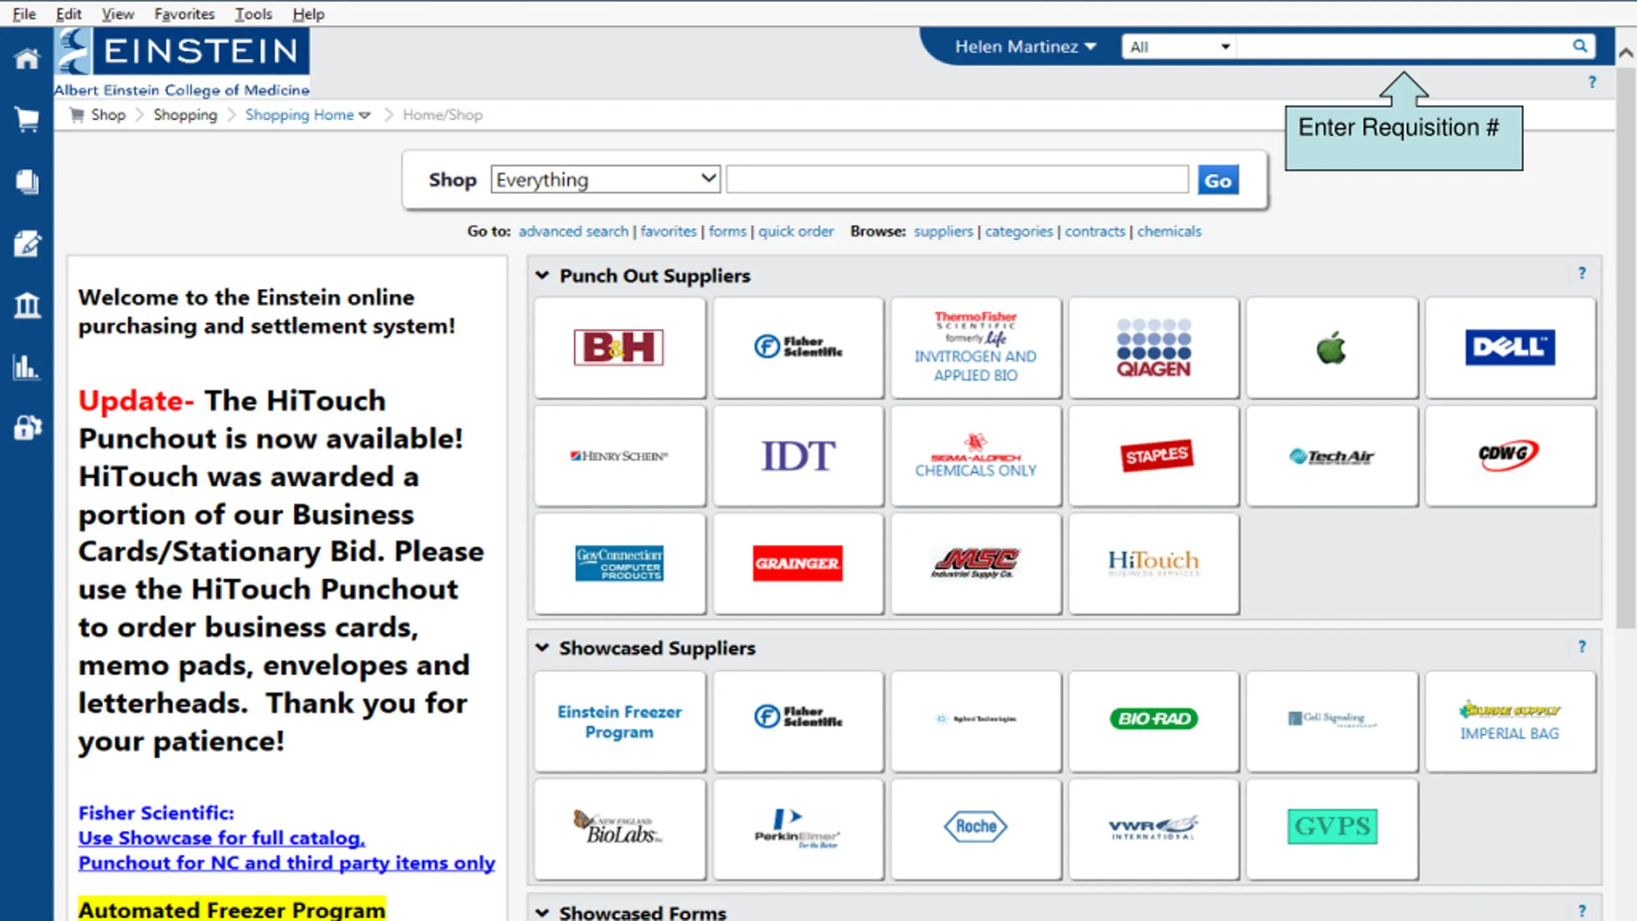
Task: Open Einstein Freezer Program tile
Action: click(x=620, y=721)
